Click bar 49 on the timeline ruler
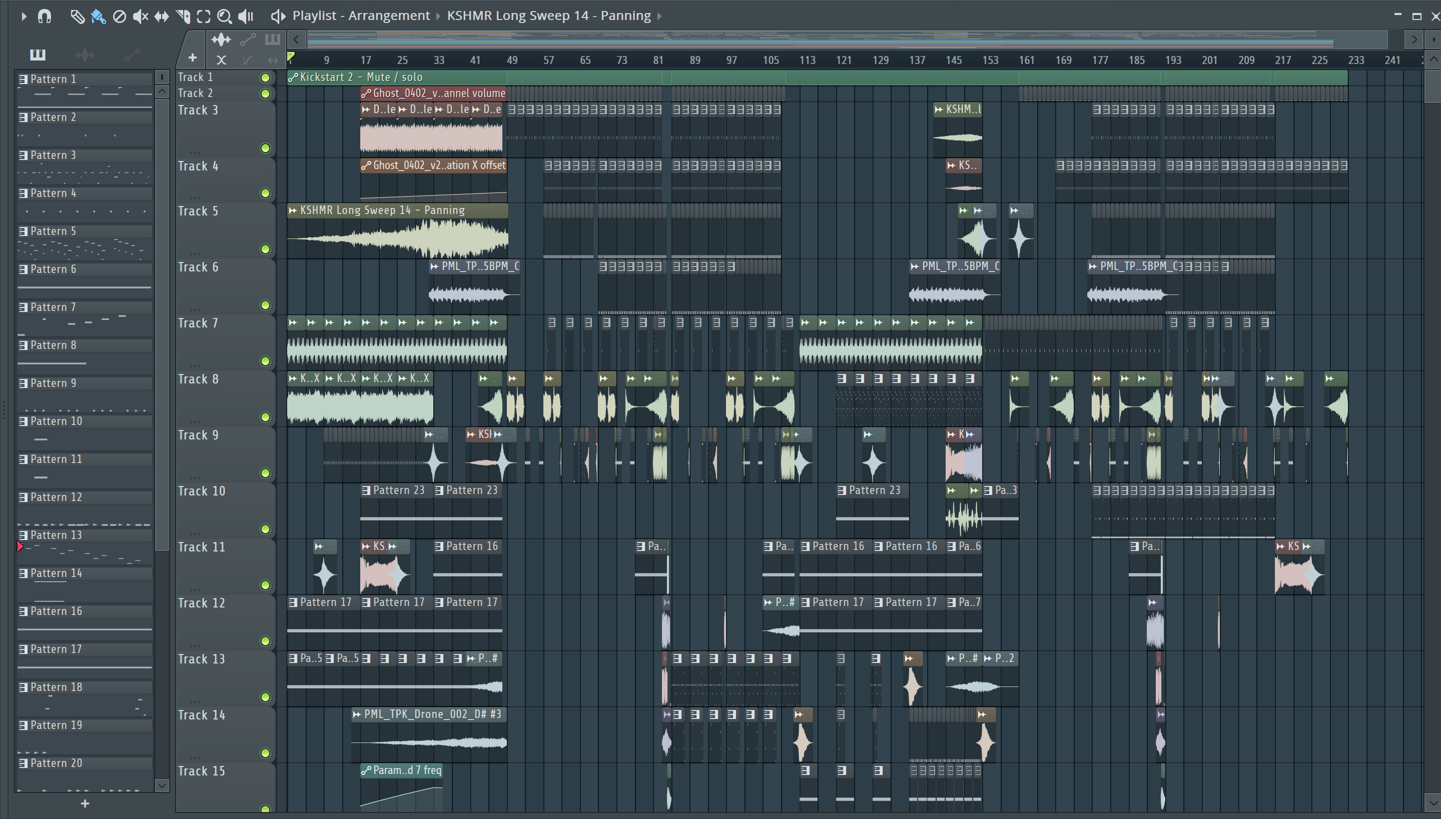1441x819 pixels. [512, 60]
